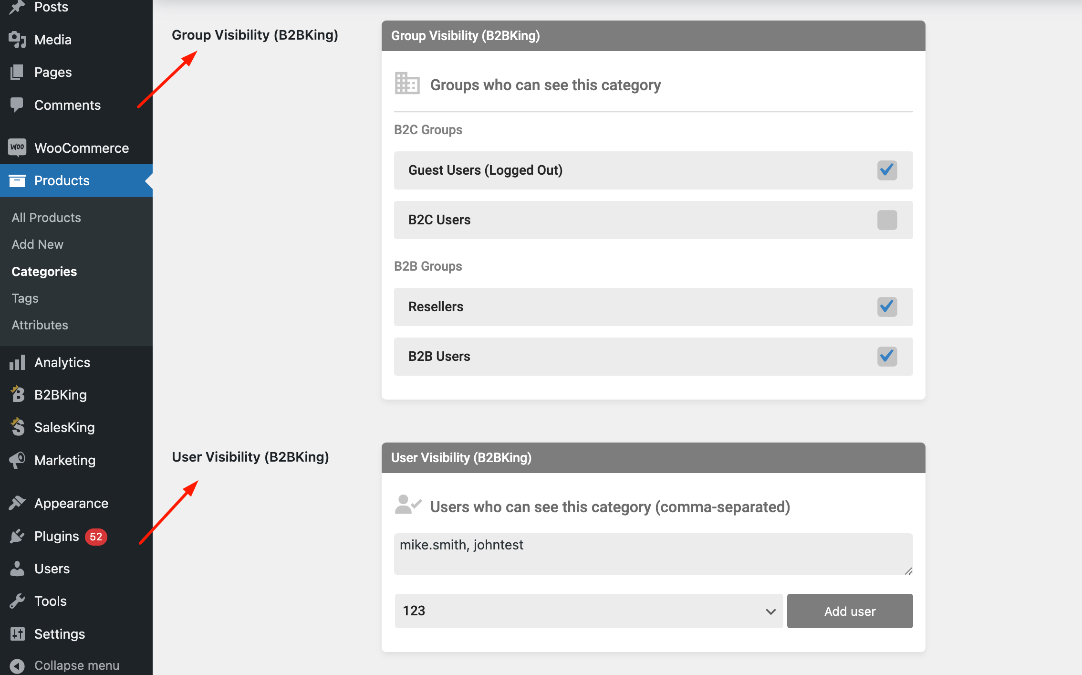Viewport: 1082px width, 675px height.
Task: Open the user dropdown showing 123
Action: (589, 611)
